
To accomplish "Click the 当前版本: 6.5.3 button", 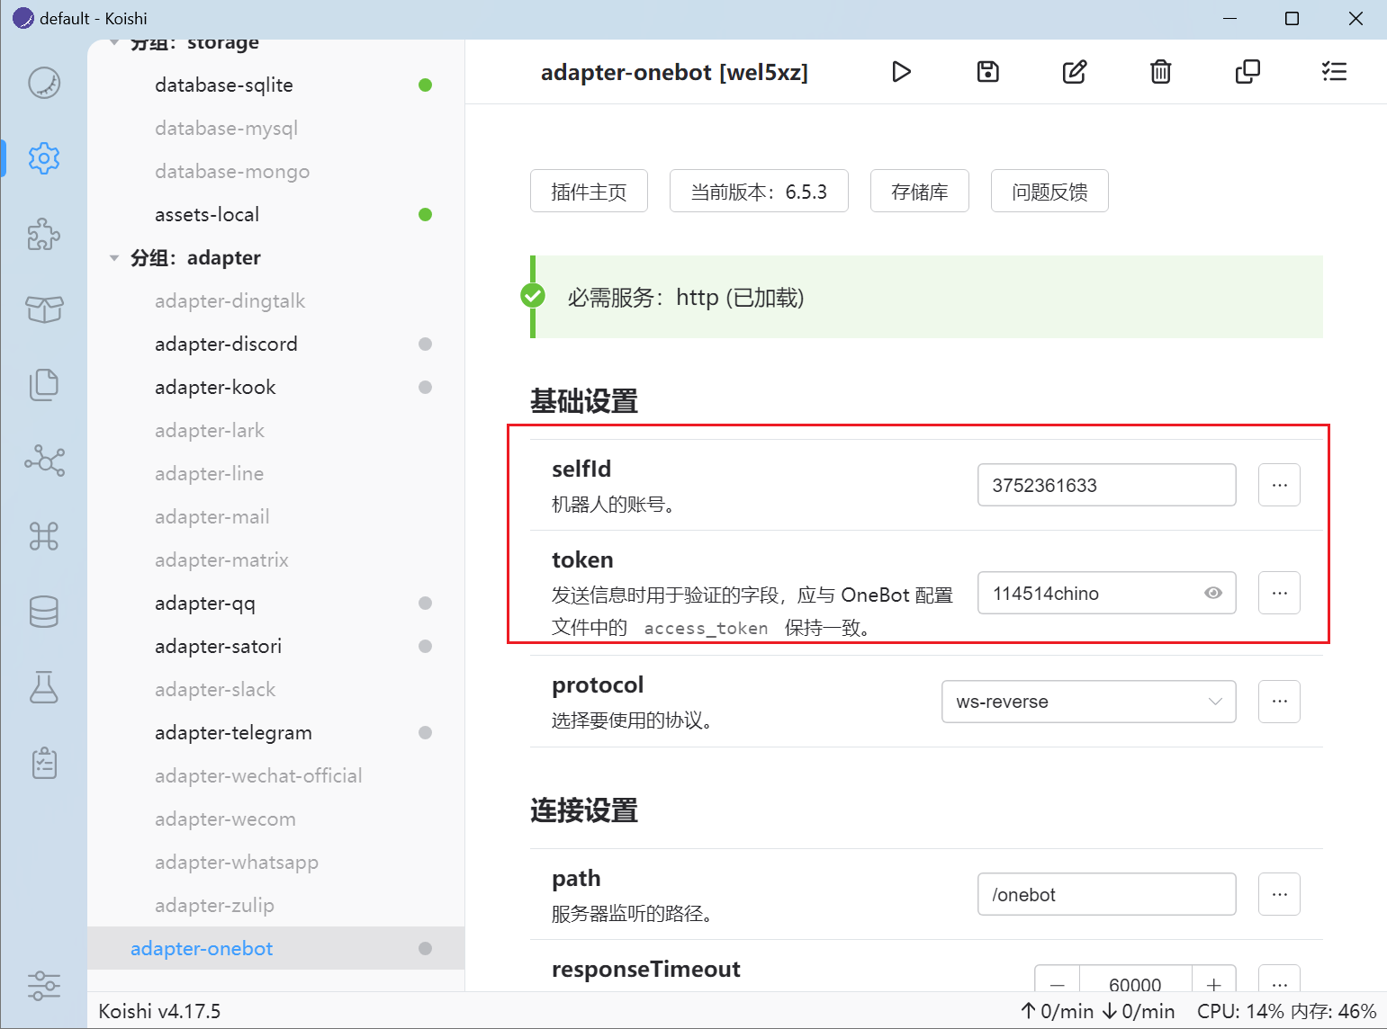I will coord(759,191).
